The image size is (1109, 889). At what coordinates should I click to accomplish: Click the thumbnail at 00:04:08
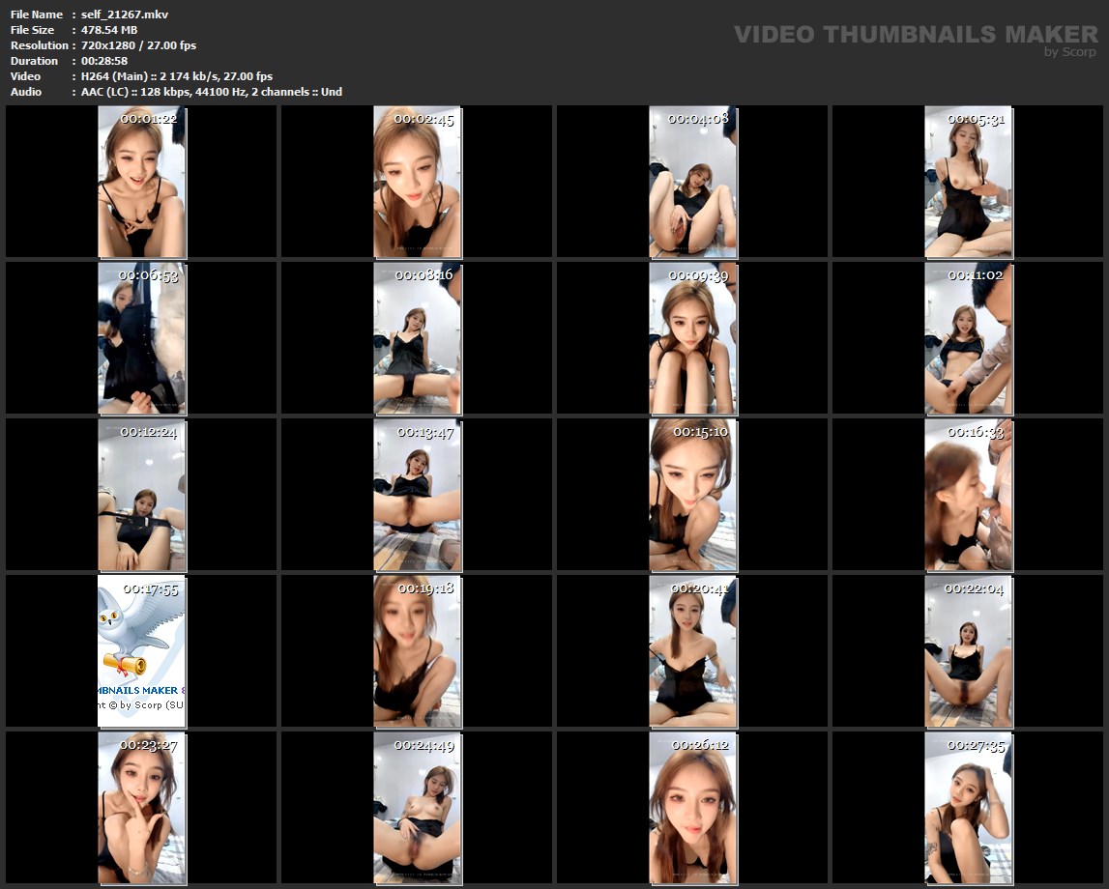[692, 182]
